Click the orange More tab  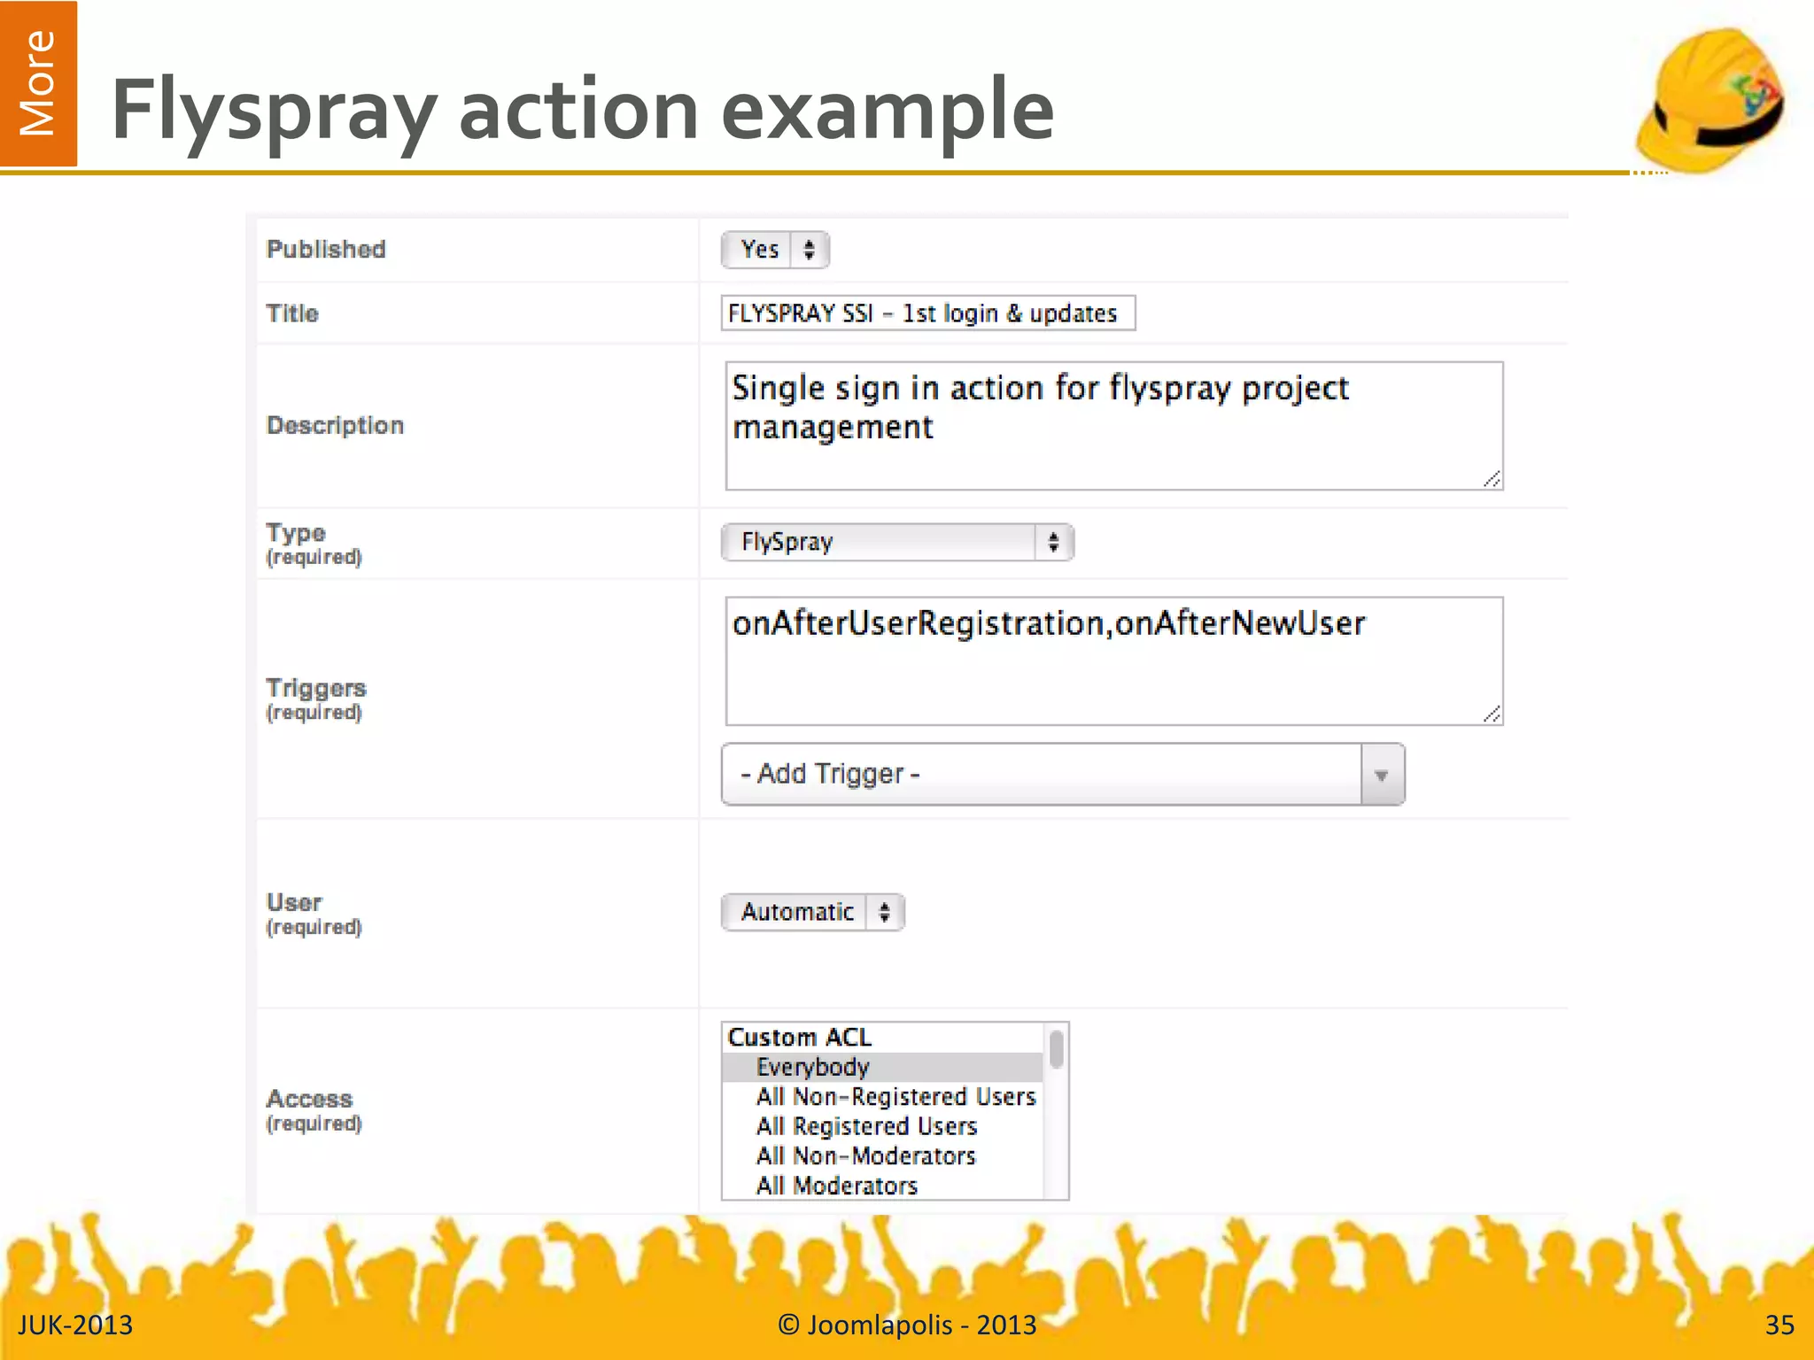click(38, 83)
